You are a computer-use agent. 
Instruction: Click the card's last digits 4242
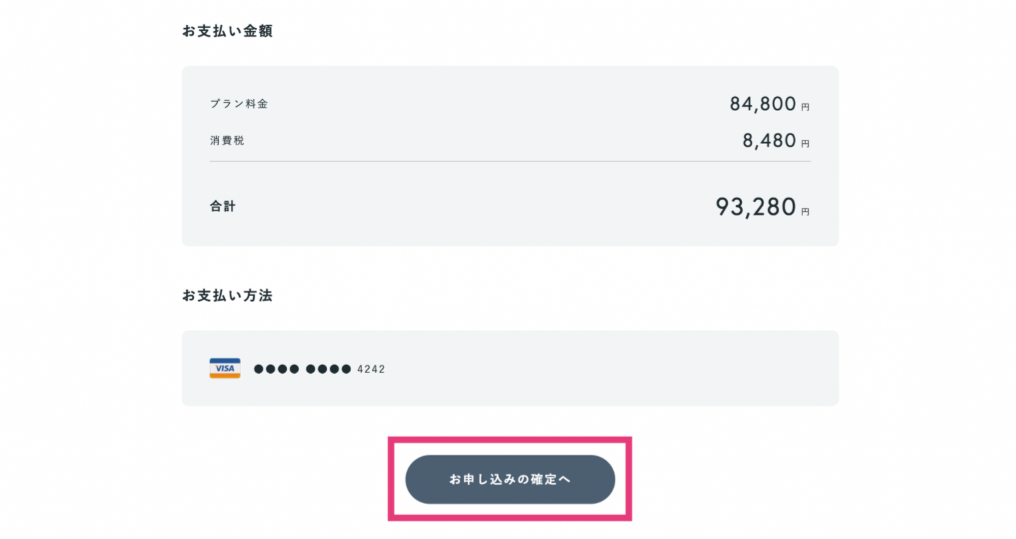[x=371, y=369]
